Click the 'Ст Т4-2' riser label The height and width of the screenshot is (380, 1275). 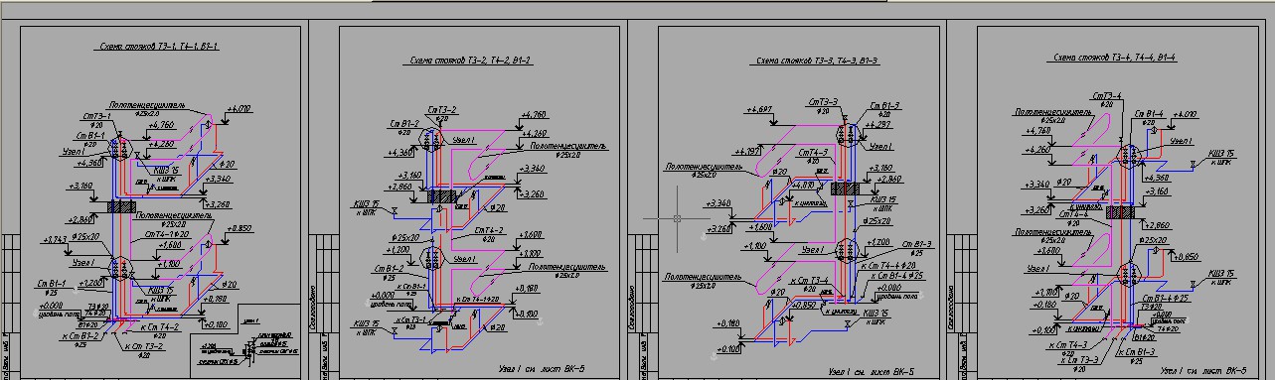(489, 230)
